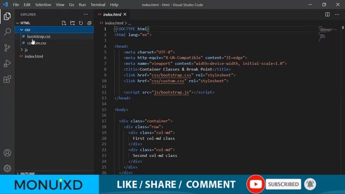Open the Run menu
Viewport: 345px width, 194px height.
82,5
